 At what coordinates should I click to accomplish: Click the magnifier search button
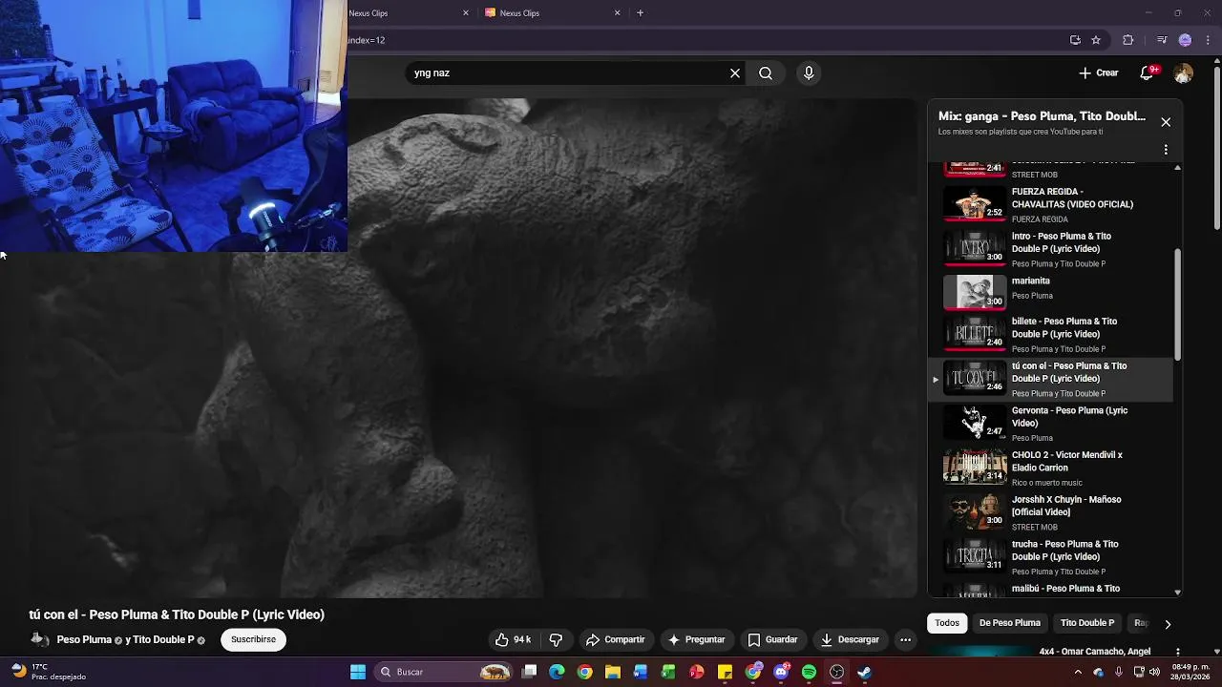(x=766, y=73)
